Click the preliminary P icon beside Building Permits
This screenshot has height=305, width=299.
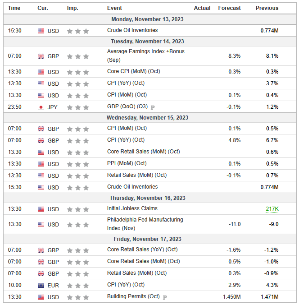[x=164, y=297]
